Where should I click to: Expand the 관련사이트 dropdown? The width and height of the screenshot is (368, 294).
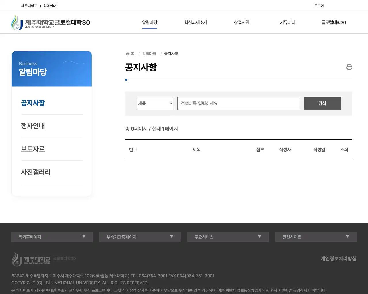pos(316,237)
